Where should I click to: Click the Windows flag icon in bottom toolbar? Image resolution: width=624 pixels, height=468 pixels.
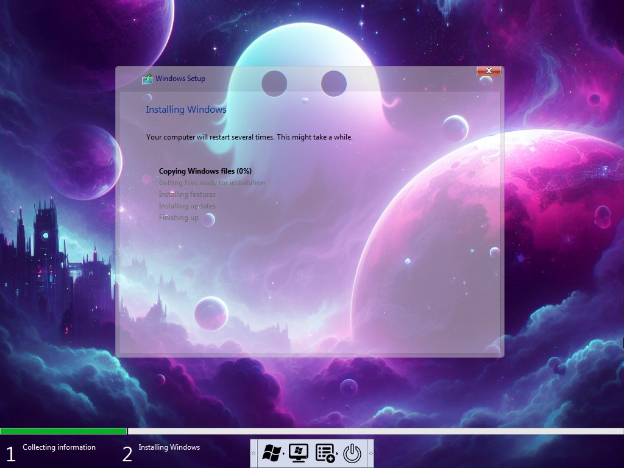[x=271, y=453]
